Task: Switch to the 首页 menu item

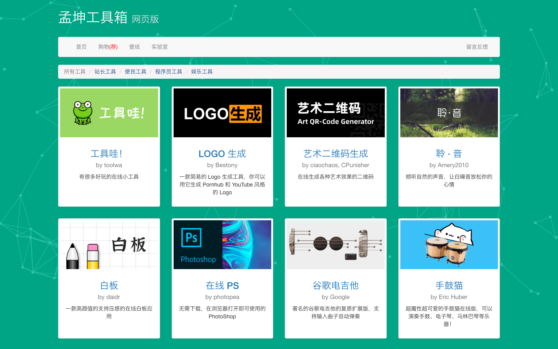Action: click(81, 47)
